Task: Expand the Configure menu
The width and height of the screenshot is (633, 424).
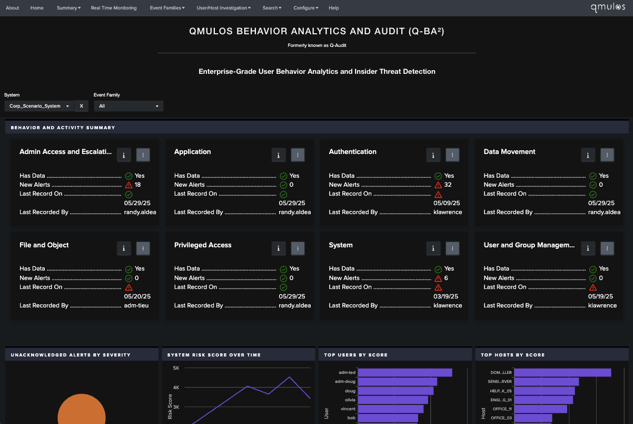Action: (306, 8)
